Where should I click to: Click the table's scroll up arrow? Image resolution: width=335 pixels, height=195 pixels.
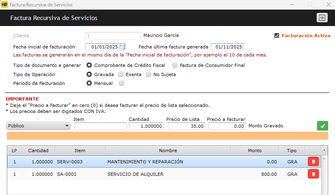pos(324,159)
